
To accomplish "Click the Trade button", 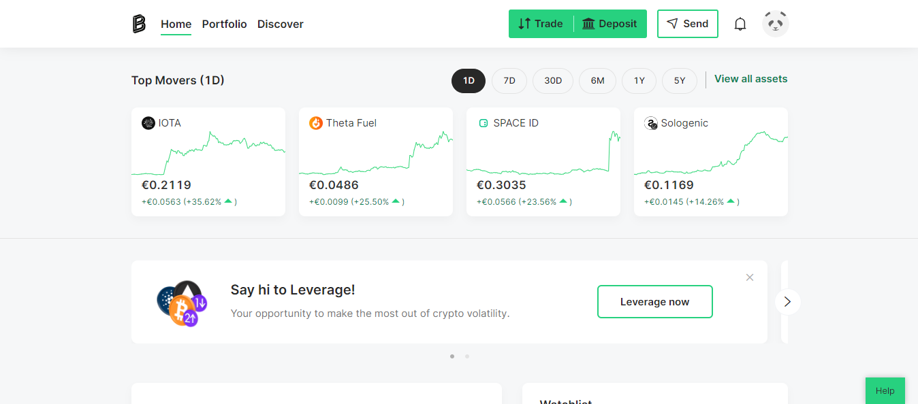I will pyautogui.click(x=541, y=24).
